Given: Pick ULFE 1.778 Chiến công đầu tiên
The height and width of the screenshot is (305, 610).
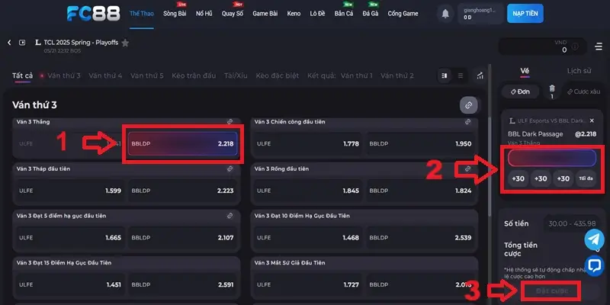Looking at the screenshot, I should (308, 144).
